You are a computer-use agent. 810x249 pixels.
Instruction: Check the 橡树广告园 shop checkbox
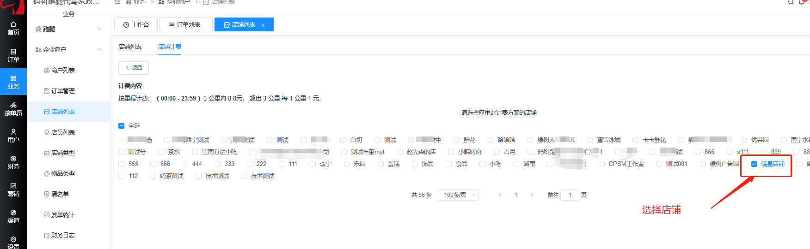(703, 164)
